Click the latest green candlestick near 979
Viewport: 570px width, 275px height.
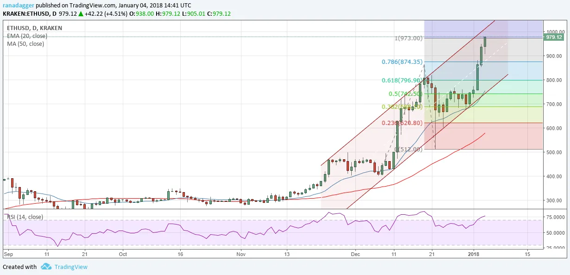coord(485,42)
